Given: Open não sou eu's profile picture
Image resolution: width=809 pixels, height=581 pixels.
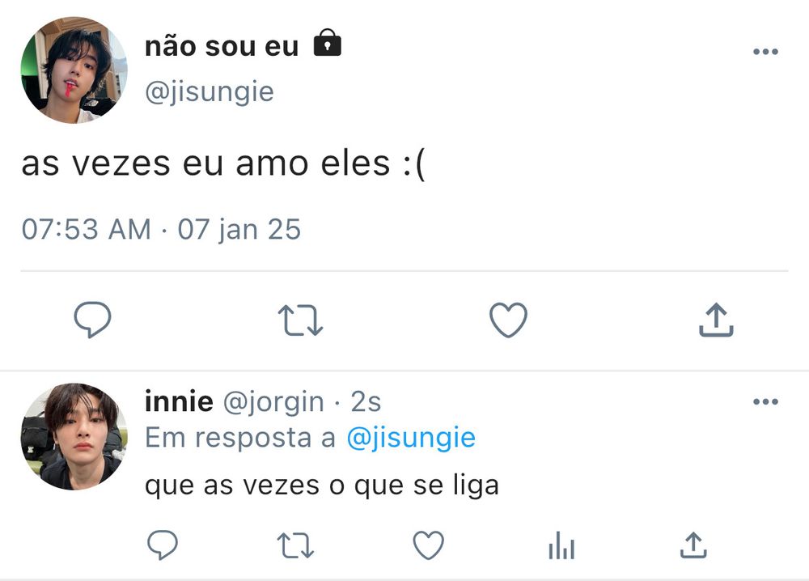Looking at the screenshot, I should click(74, 70).
